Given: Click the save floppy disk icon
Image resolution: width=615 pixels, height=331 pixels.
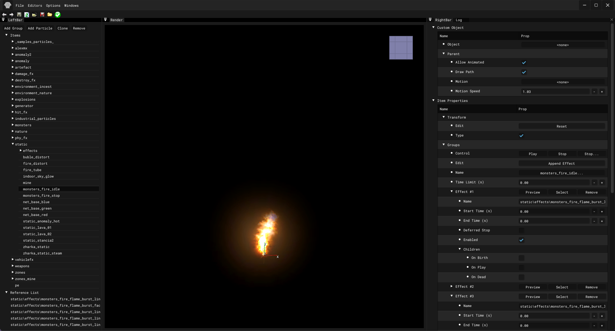Looking at the screenshot, I should point(19,15).
